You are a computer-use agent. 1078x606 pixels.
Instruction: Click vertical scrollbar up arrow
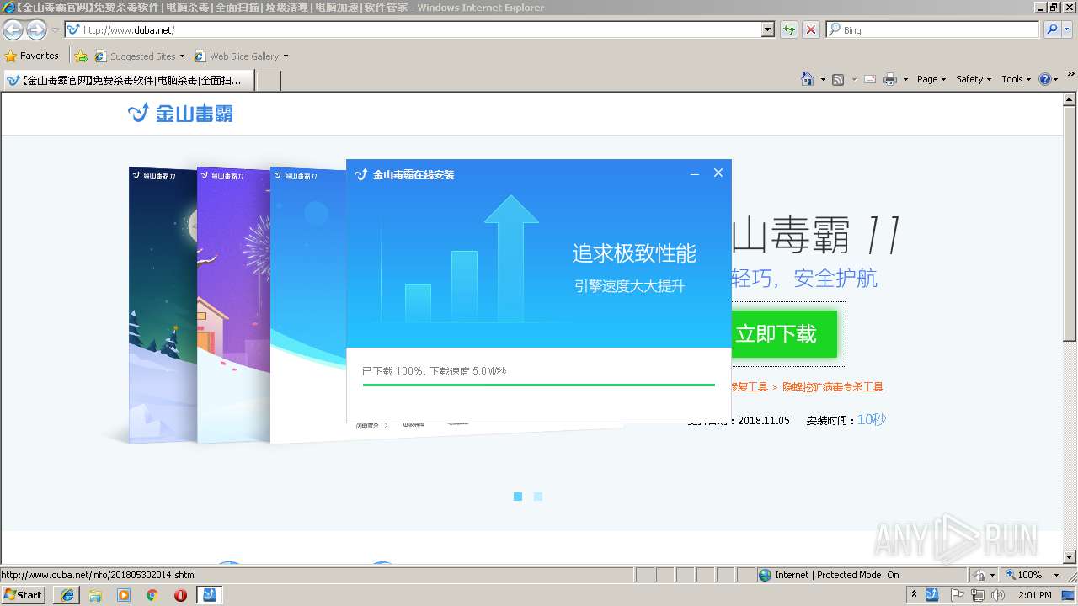click(1070, 98)
